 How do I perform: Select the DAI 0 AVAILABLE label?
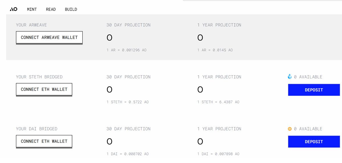pyautogui.click(x=308, y=129)
